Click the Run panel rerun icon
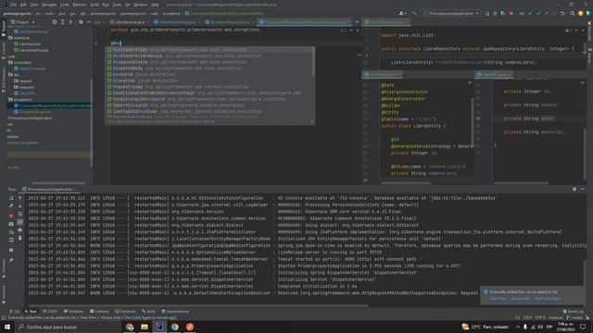 (11, 198)
